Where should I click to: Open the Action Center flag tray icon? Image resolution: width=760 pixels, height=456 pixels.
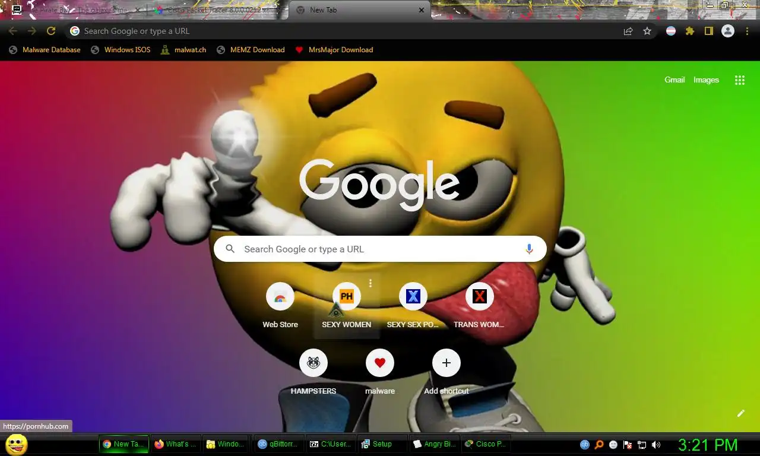[628, 445]
